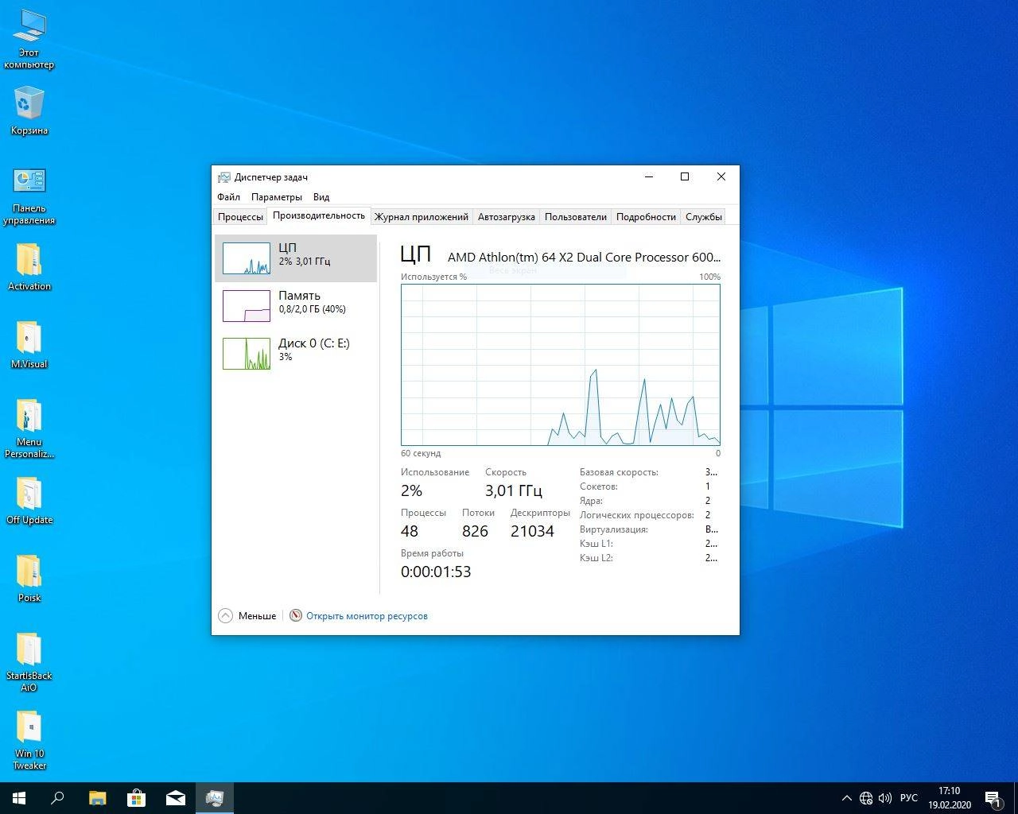This screenshot has height=814, width=1018.
Task: Click the Дескрипторы value 21034
Action: [532, 531]
